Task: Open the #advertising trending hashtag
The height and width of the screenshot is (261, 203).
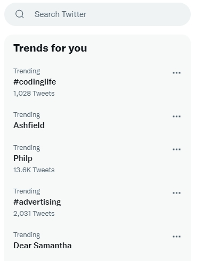Action: (37, 202)
